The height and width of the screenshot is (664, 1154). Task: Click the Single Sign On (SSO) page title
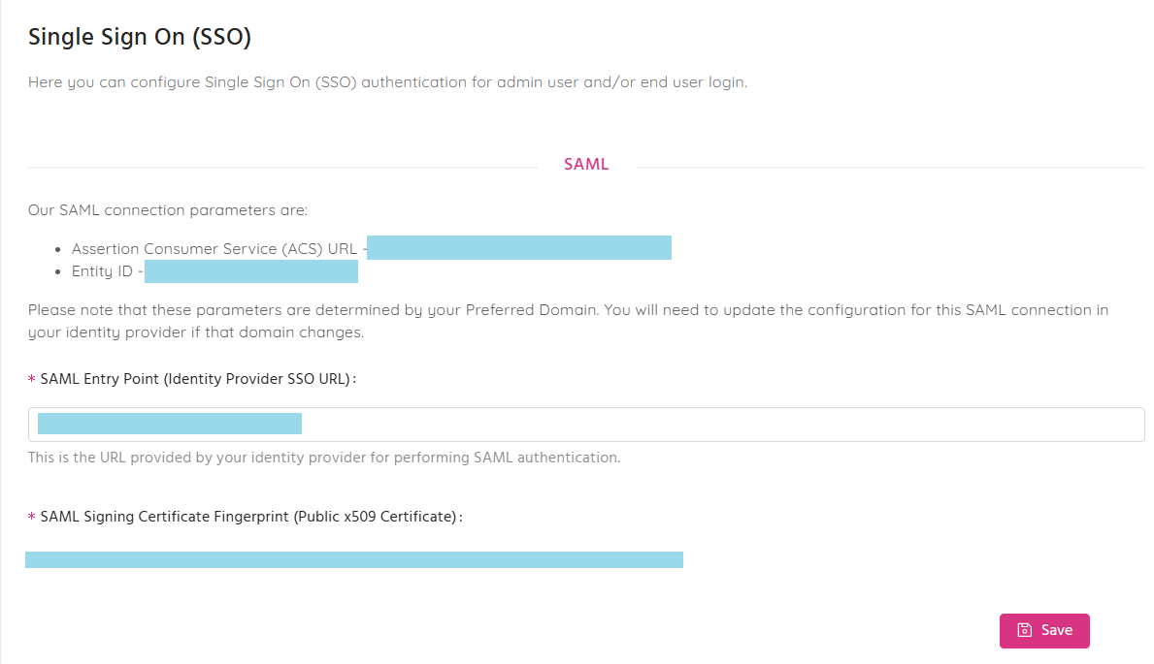point(140,37)
